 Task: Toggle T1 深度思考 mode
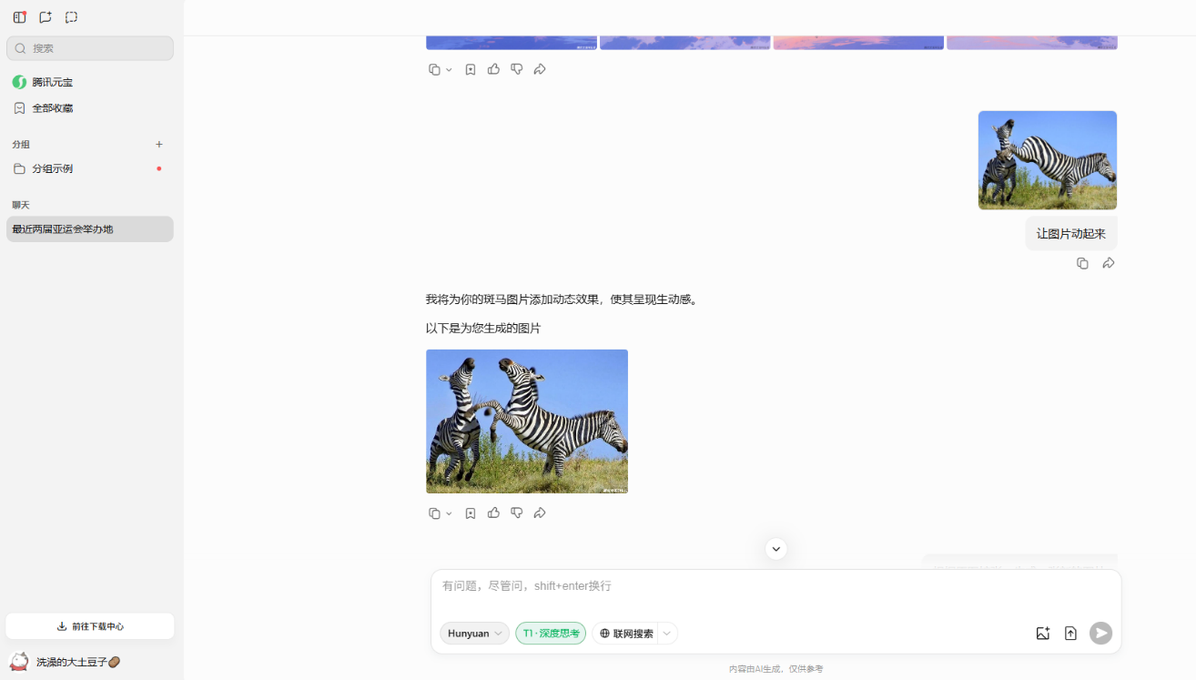tap(551, 634)
